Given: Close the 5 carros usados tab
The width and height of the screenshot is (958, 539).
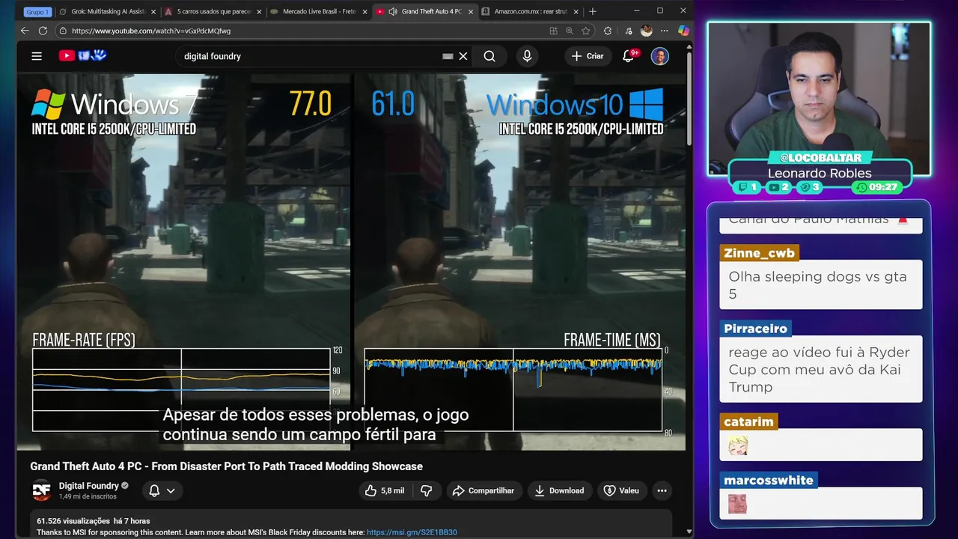Looking at the screenshot, I should pyautogui.click(x=259, y=12).
